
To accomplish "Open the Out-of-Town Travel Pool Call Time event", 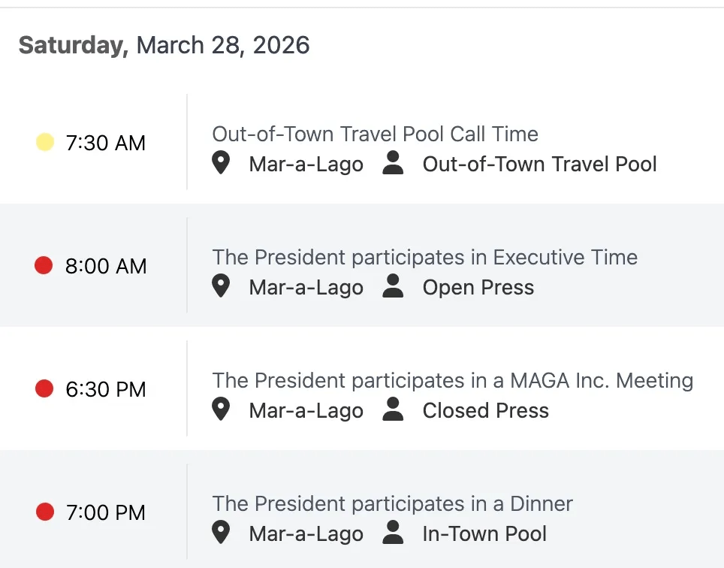I will pos(375,134).
